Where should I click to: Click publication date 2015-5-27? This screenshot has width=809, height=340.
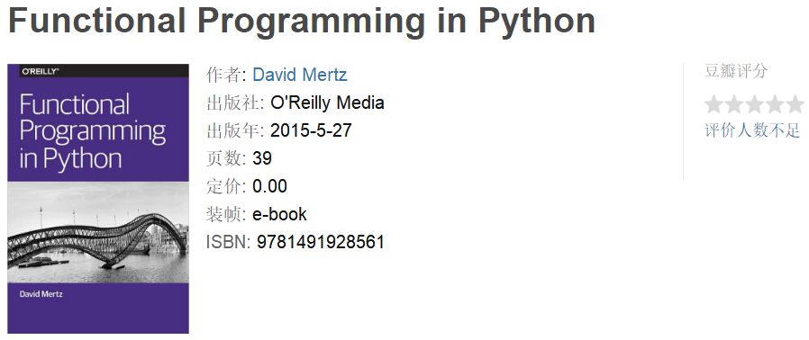pyautogui.click(x=311, y=130)
